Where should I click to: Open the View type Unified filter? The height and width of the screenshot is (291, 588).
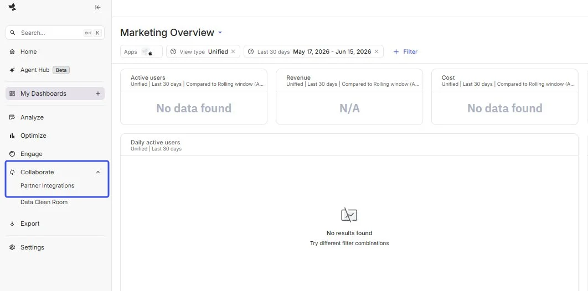(203, 51)
